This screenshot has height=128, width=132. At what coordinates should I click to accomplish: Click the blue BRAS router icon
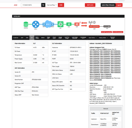coord(36,24)
